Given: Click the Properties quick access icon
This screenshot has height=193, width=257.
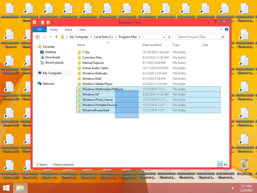Looking at the screenshot, I should pyautogui.click(x=43, y=22).
